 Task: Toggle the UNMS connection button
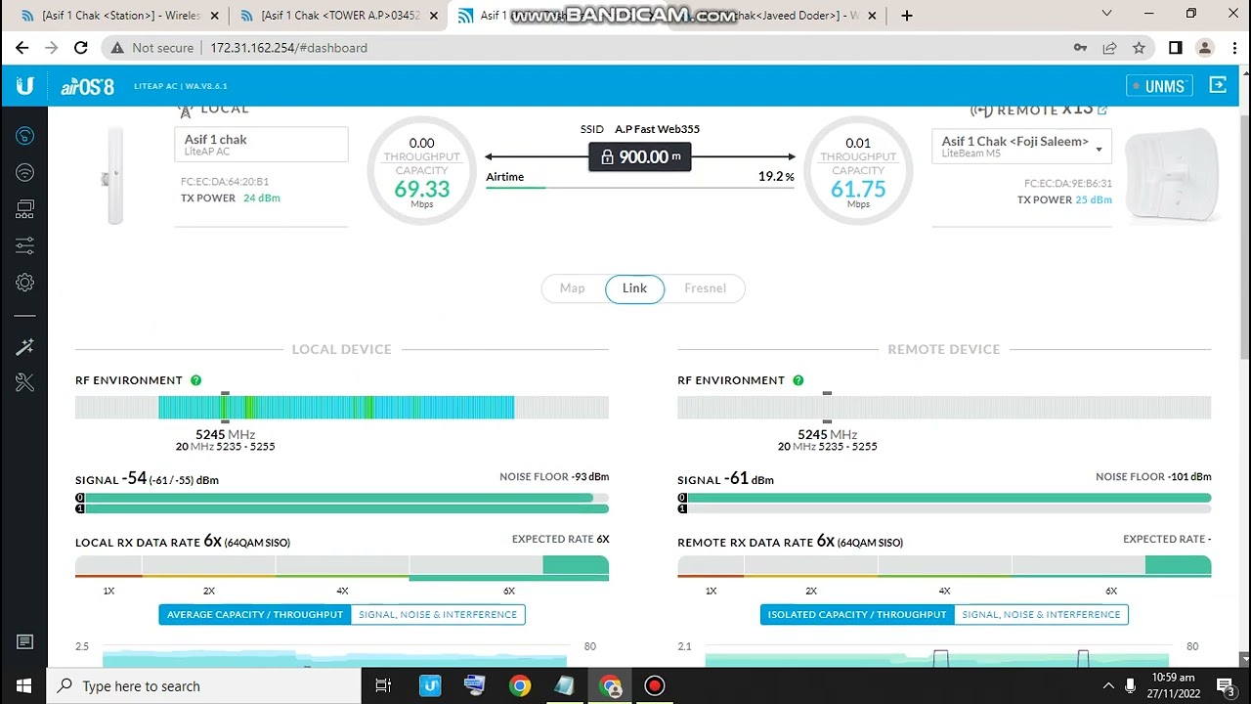coord(1159,86)
